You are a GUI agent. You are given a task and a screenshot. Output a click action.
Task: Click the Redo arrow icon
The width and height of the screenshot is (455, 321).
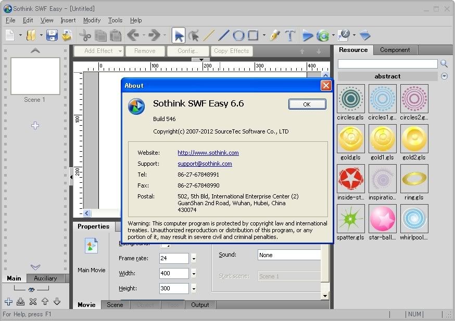tap(155, 35)
